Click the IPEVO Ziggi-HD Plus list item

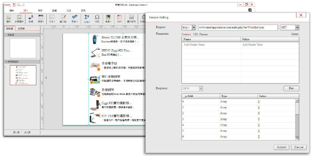tap(117, 52)
